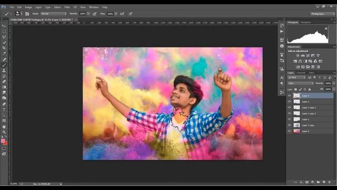This screenshot has height=190, width=337.
Task: Click the background color swatch
Action: (x=5, y=143)
